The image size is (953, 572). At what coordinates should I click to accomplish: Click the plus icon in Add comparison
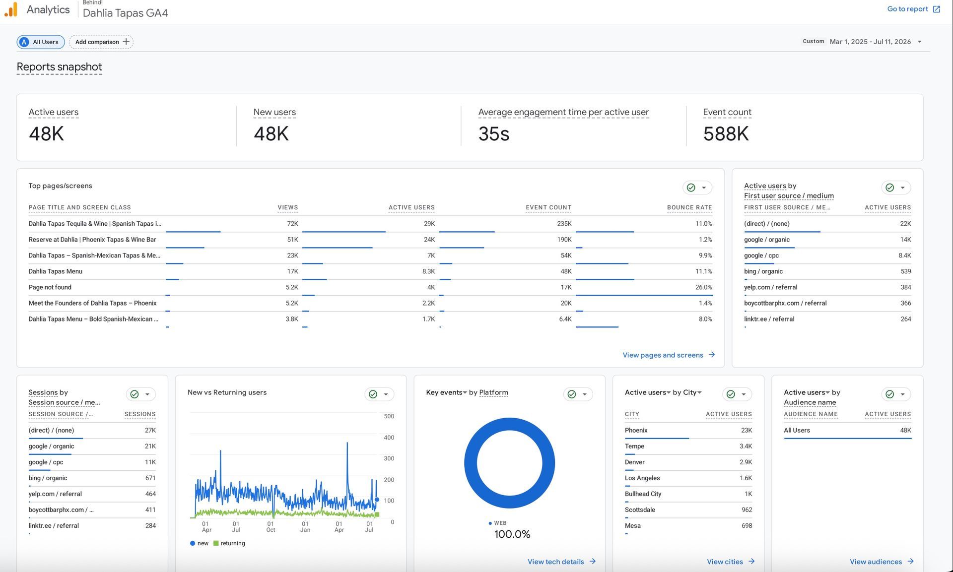pos(126,42)
